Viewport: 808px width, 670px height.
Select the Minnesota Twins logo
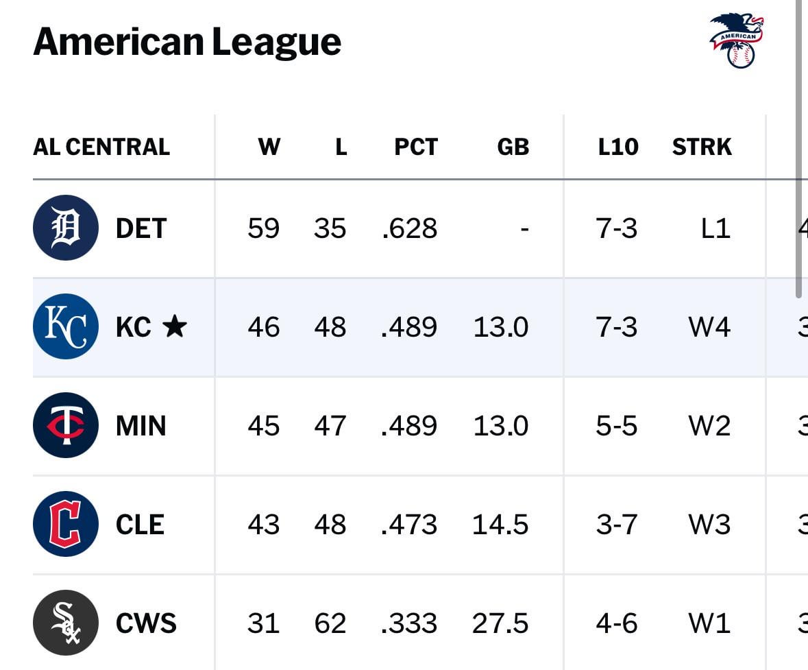pyautogui.click(x=65, y=425)
